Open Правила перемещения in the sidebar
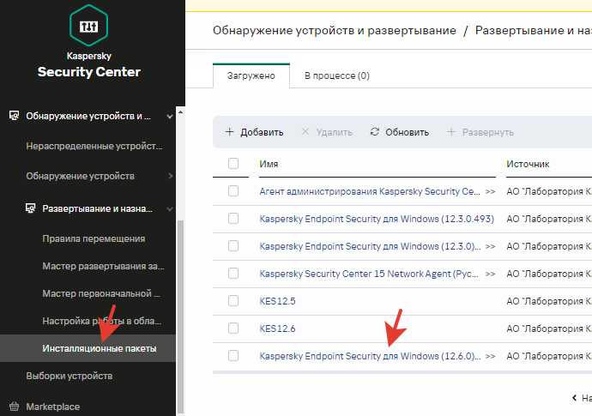 tap(94, 238)
